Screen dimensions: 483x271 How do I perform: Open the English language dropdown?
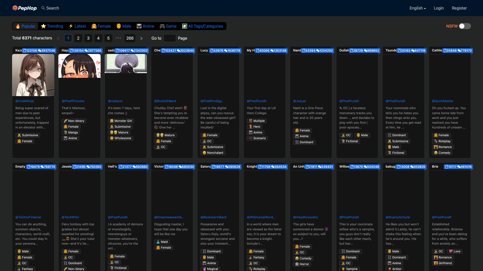click(x=417, y=8)
